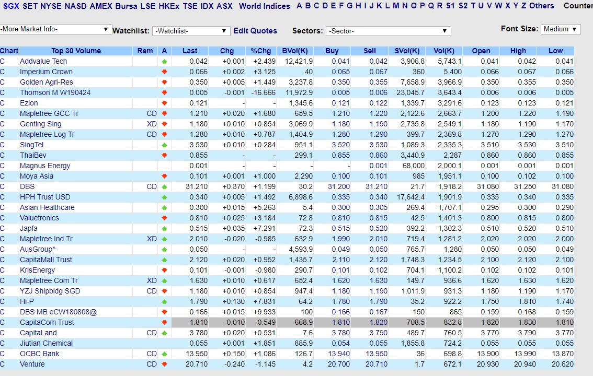593x376 pixels.
Task: Open the Watchlist dropdown
Action: pos(191,31)
